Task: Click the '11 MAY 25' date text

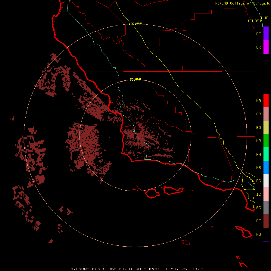Action: [x=175, y=269]
